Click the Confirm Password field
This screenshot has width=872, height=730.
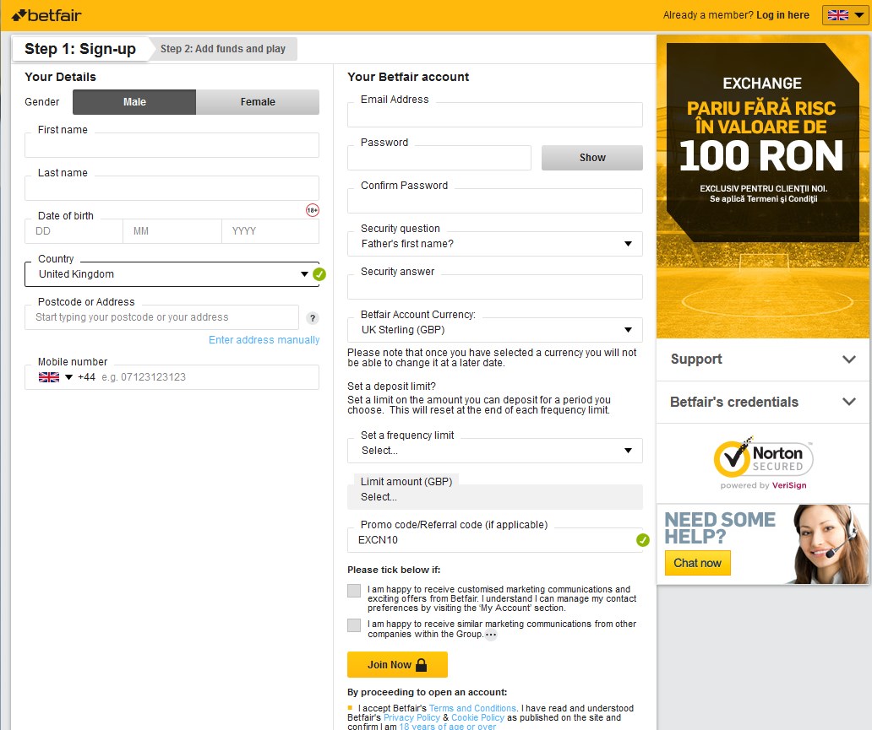coord(495,201)
